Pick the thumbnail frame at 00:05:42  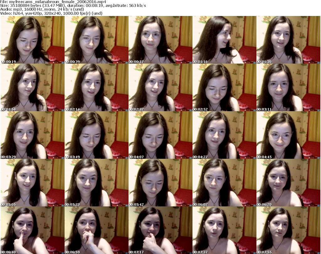tap(160, 183)
